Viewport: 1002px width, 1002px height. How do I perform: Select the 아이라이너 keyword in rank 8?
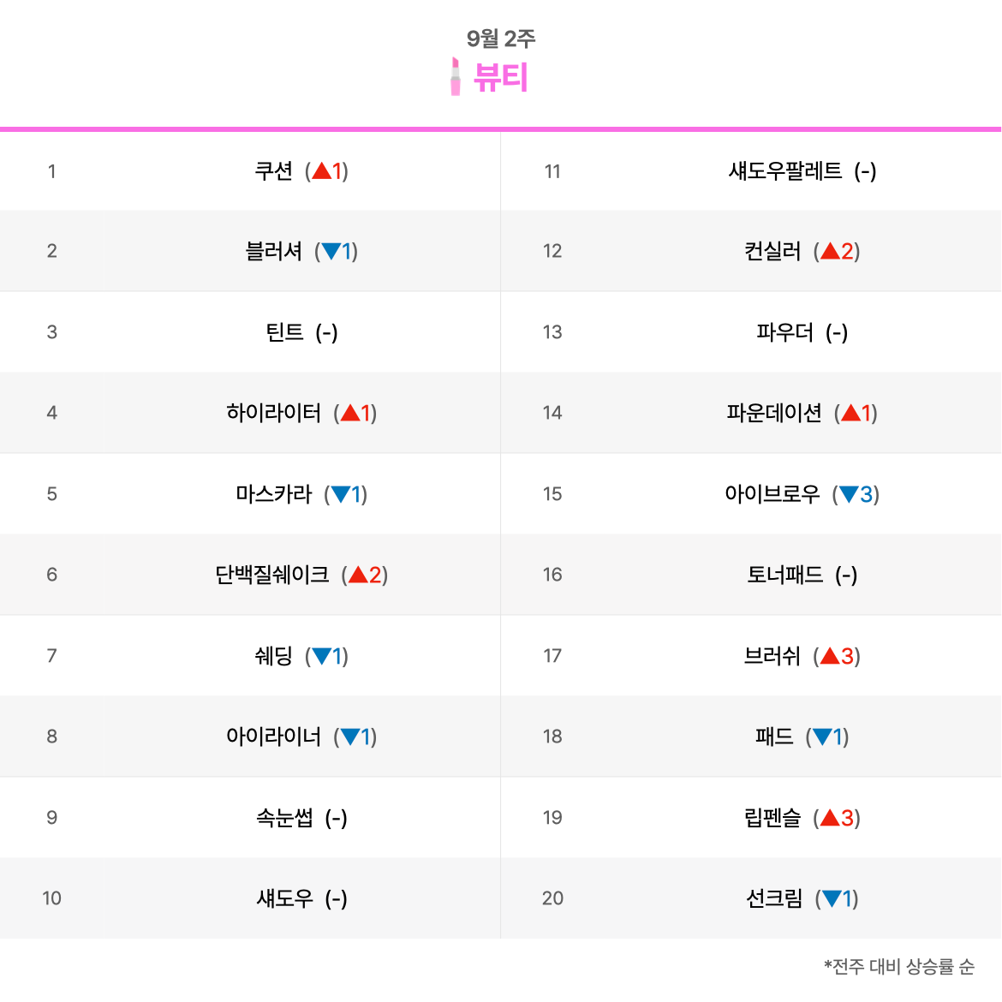pyautogui.click(x=273, y=737)
